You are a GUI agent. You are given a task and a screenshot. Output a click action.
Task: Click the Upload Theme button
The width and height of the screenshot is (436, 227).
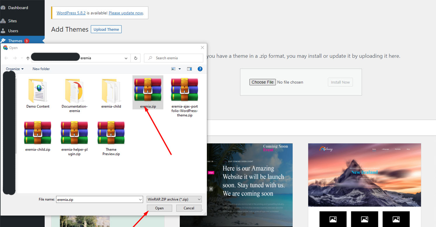(x=106, y=29)
